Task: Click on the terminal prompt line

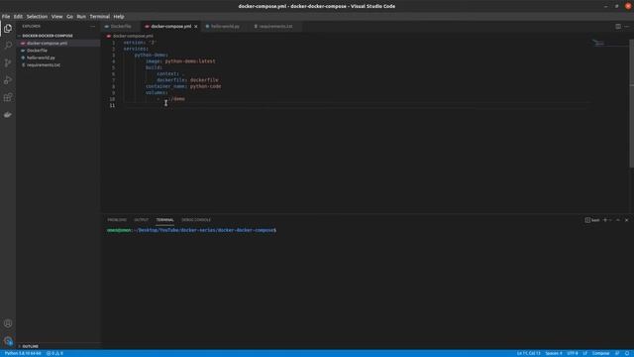Action: [x=191, y=230]
